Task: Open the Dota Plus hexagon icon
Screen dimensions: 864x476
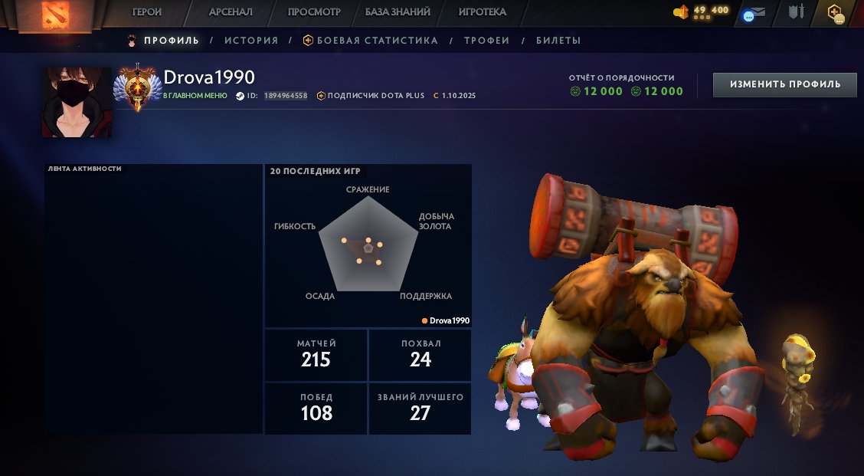Action: (836, 13)
